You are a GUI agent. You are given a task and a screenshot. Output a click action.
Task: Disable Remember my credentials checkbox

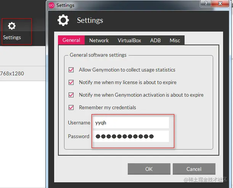click(71, 107)
